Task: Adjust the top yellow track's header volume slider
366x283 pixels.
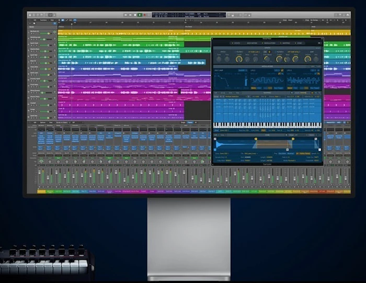Action: tap(47, 33)
